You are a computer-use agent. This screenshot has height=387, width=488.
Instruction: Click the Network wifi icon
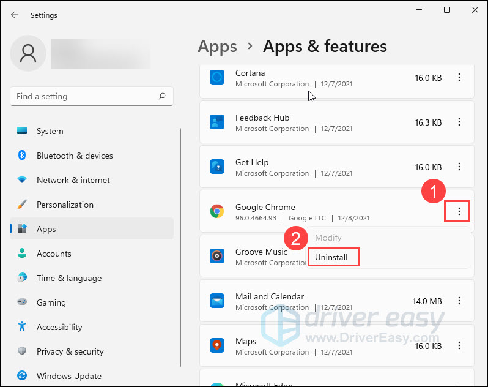coord(22,180)
